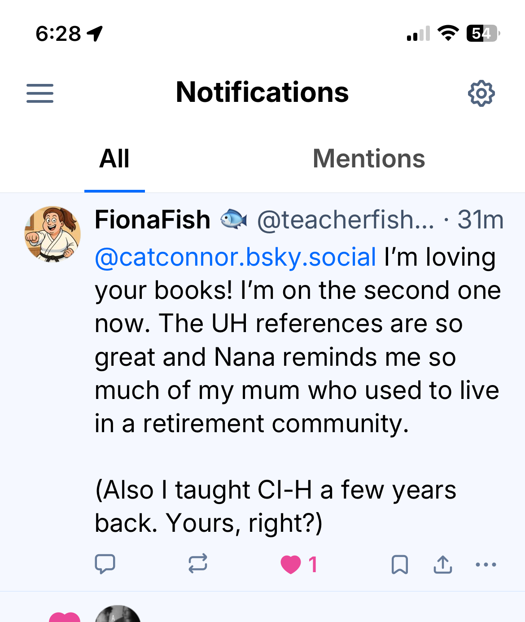This screenshot has width=525, height=622.
Task: Unlike the post with pink heart
Action: point(291,565)
